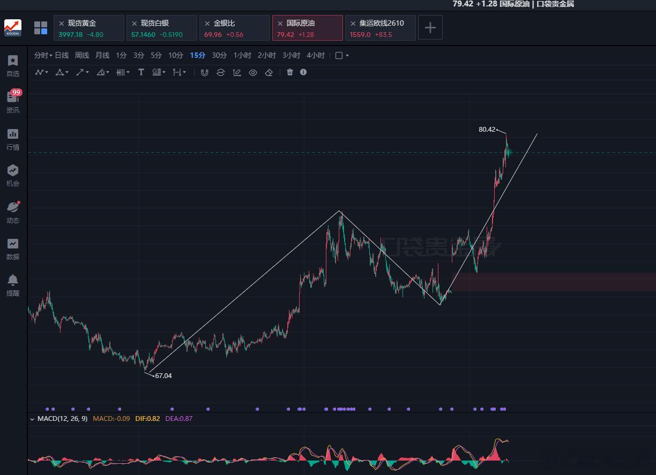
Task: Switch to 月线 monthly timeframe
Action: (102, 56)
